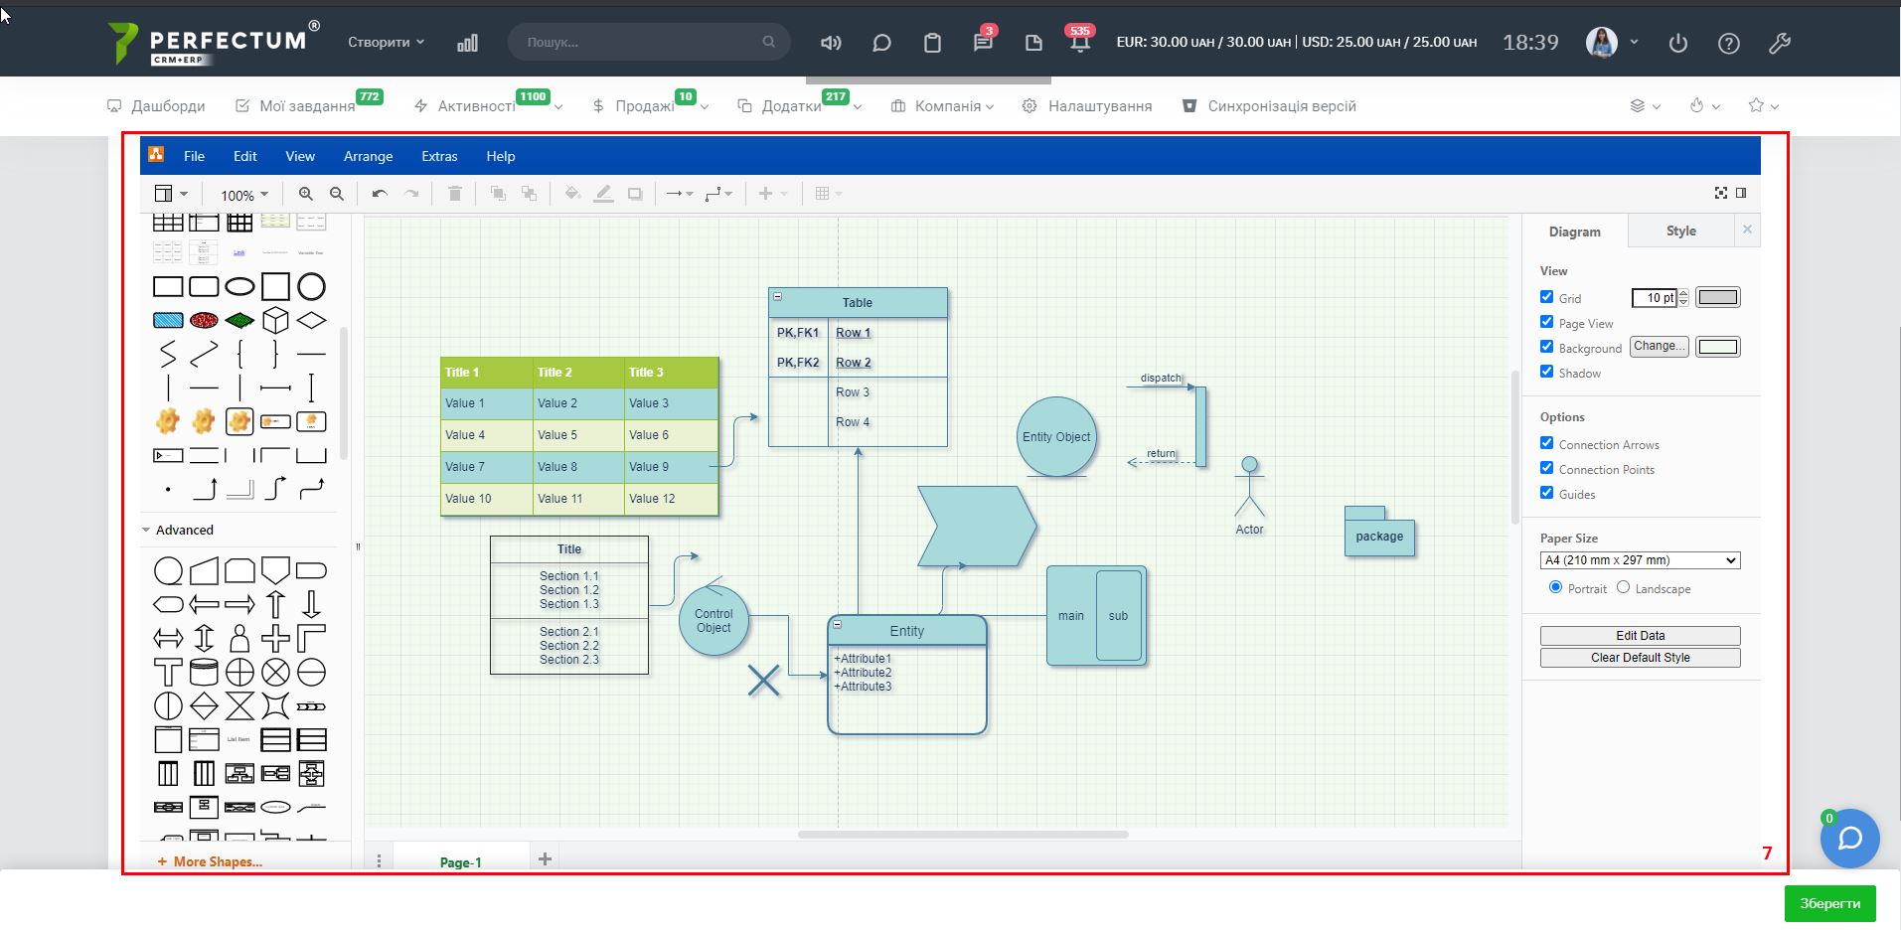The image size is (1901, 930).
Task: Click the Background color swatch
Action: point(1717,347)
